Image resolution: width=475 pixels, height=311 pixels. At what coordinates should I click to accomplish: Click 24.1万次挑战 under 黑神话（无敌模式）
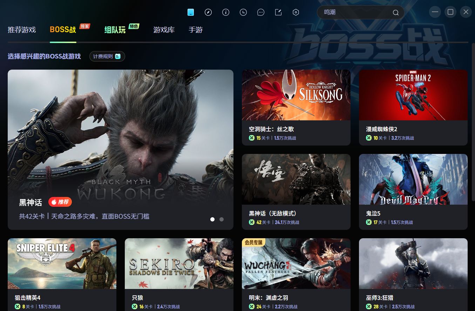point(287,222)
